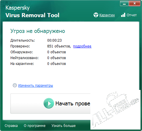The height and width of the screenshot is (131, 142).
Task: Start scan with Начать проверку button
Action: pyautogui.click(x=50, y=103)
